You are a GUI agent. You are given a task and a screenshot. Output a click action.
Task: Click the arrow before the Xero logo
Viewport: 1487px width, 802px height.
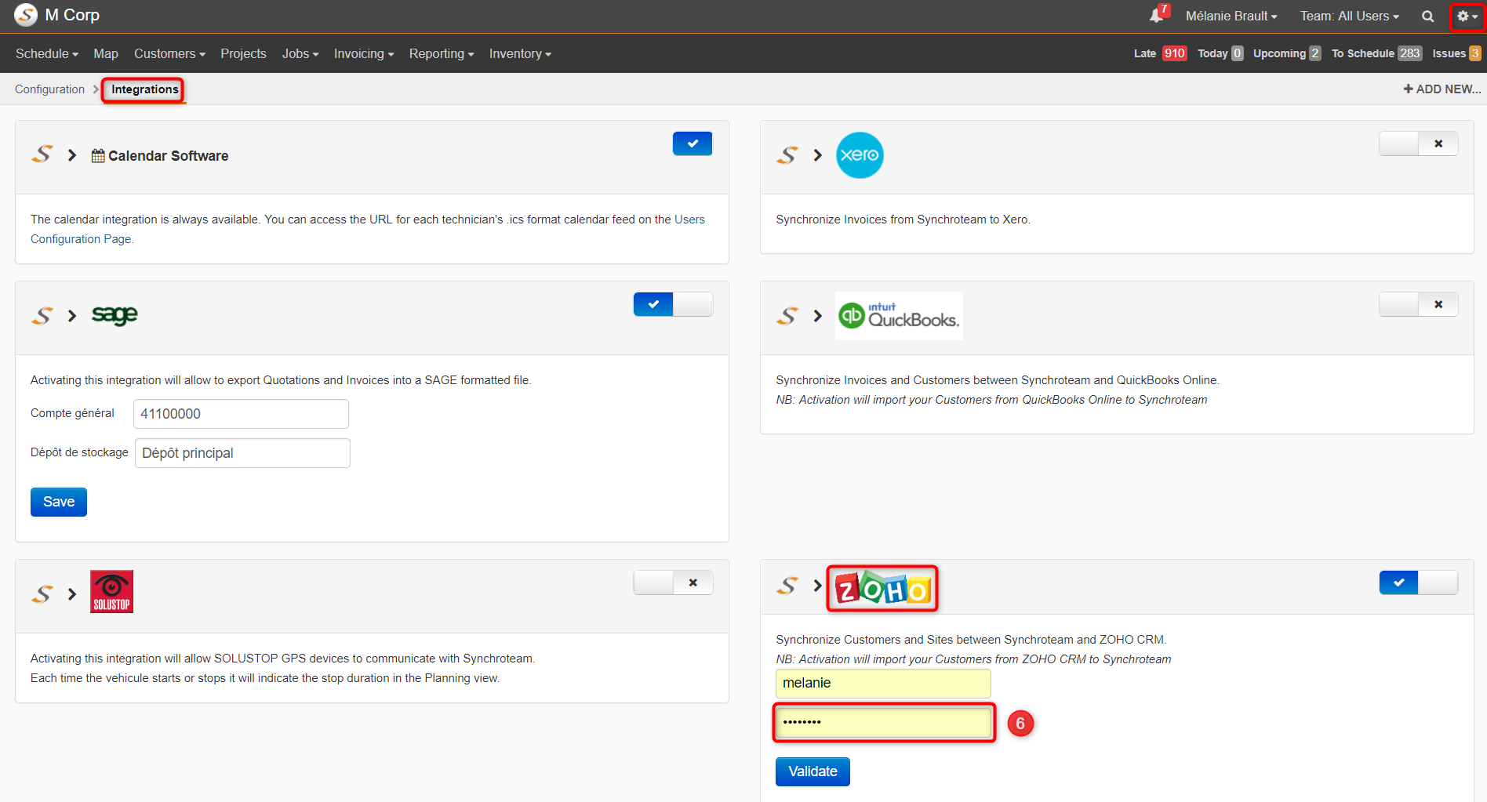[x=817, y=155]
